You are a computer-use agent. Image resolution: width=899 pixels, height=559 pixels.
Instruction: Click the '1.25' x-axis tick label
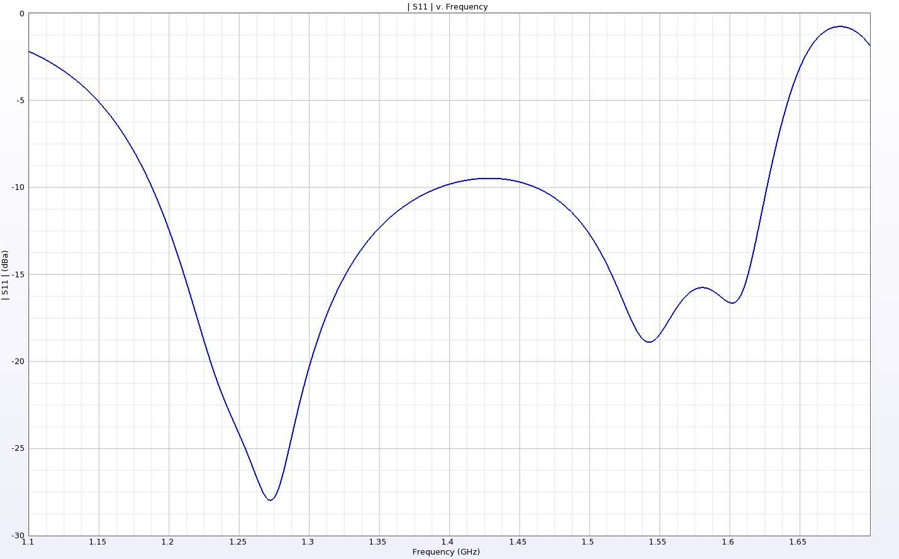pyautogui.click(x=238, y=542)
